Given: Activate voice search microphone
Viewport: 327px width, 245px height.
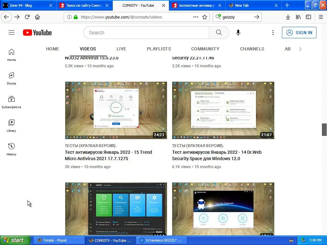Looking at the screenshot, I should tap(238, 33).
